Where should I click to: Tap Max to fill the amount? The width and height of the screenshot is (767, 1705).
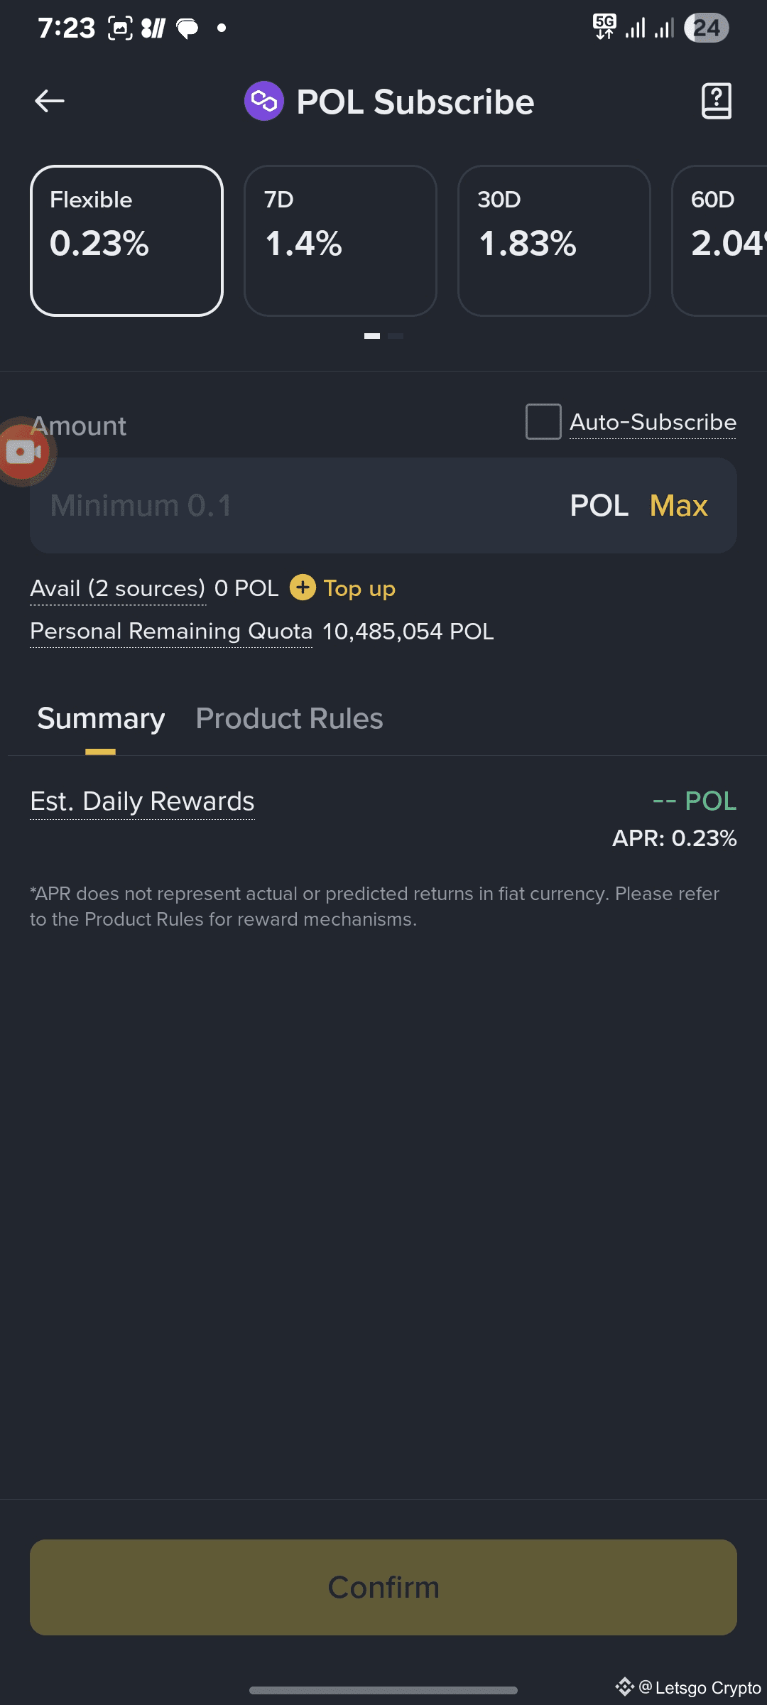pos(678,506)
